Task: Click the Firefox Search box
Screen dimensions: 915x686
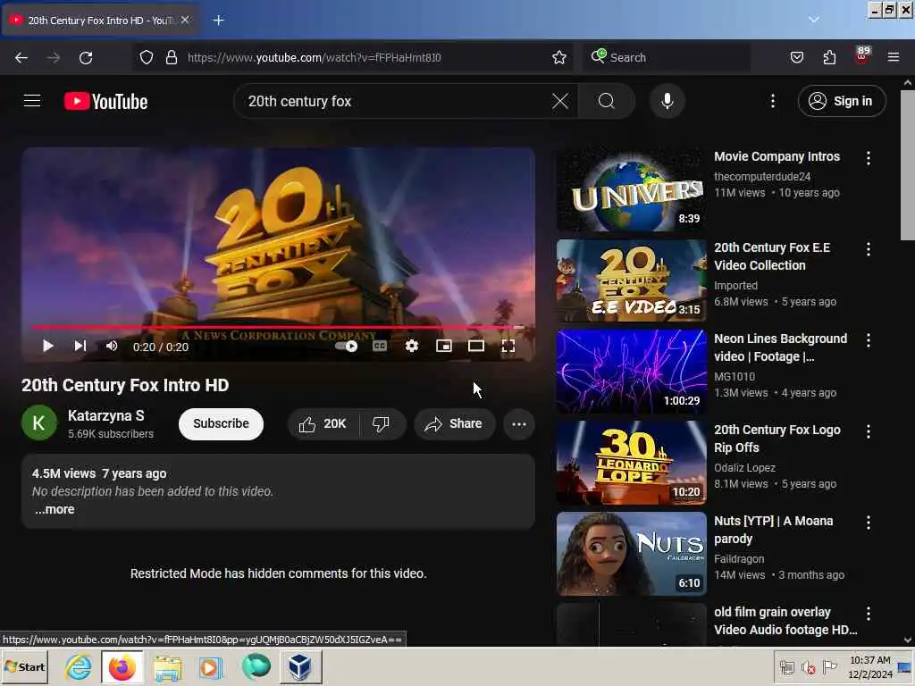Action: pos(667,57)
